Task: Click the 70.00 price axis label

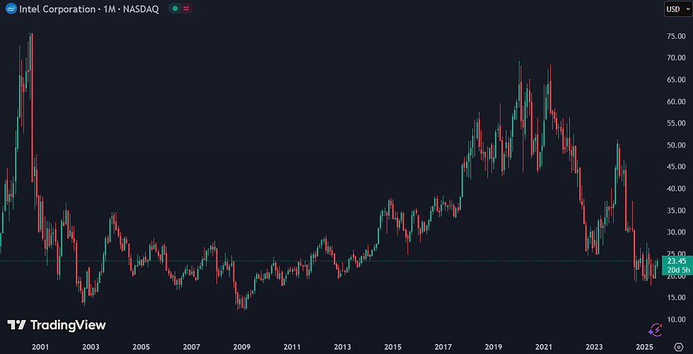Action: point(677,58)
